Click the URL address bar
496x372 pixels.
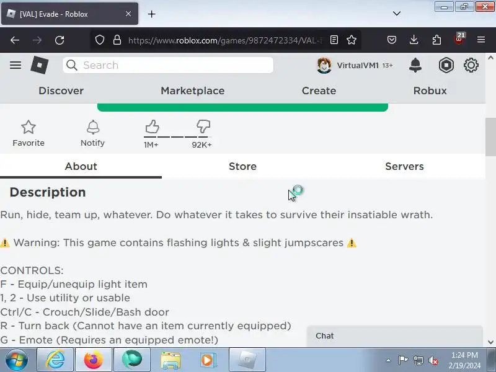tap(224, 40)
